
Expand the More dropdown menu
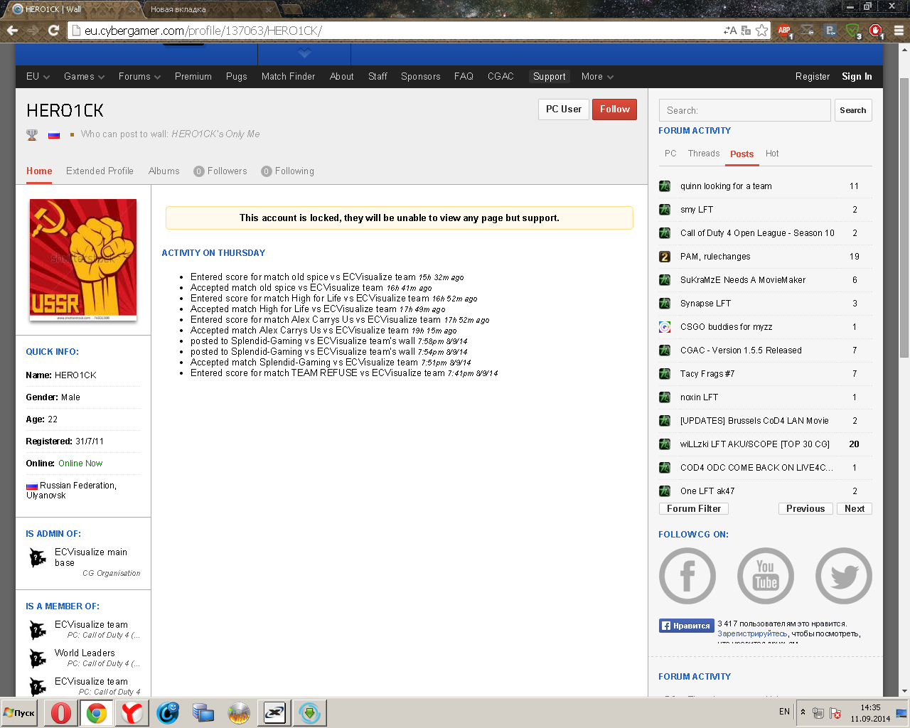pyautogui.click(x=597, y=77)
